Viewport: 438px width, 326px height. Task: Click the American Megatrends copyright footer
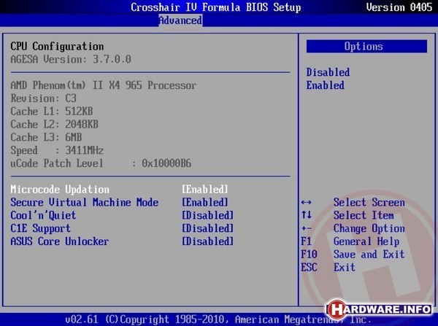[218, 319]
